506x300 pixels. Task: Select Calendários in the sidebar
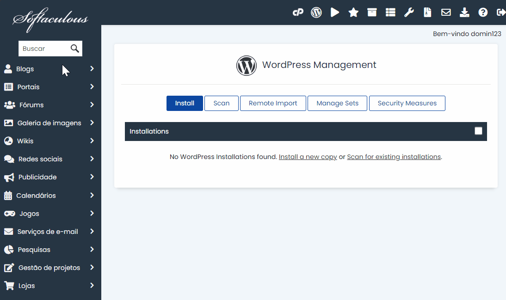point(50,196)
